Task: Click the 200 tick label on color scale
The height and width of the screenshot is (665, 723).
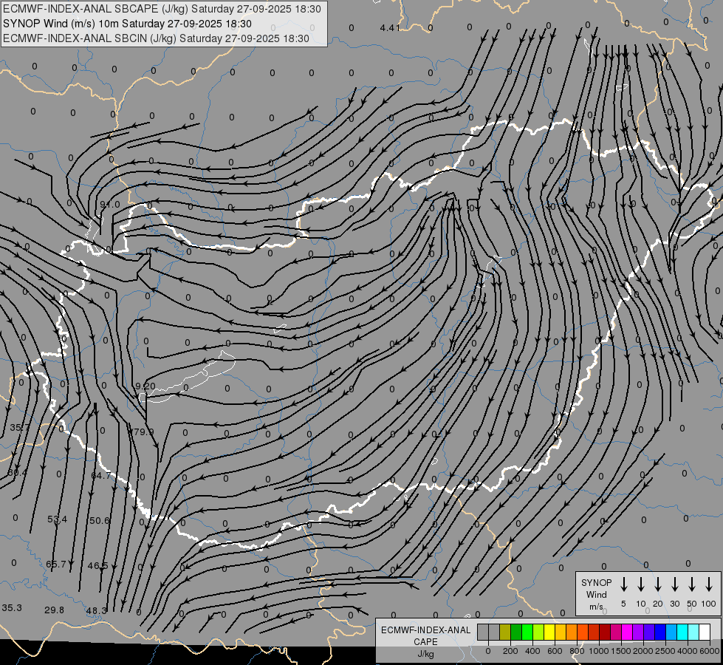Action: (510, 651)
